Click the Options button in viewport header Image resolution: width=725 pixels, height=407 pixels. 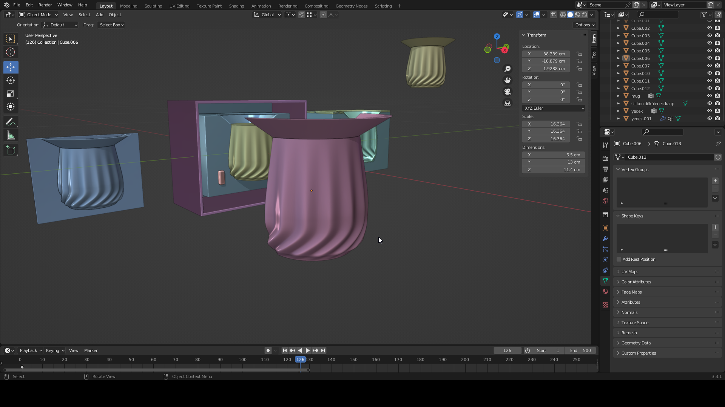click(x=585, y=25)
